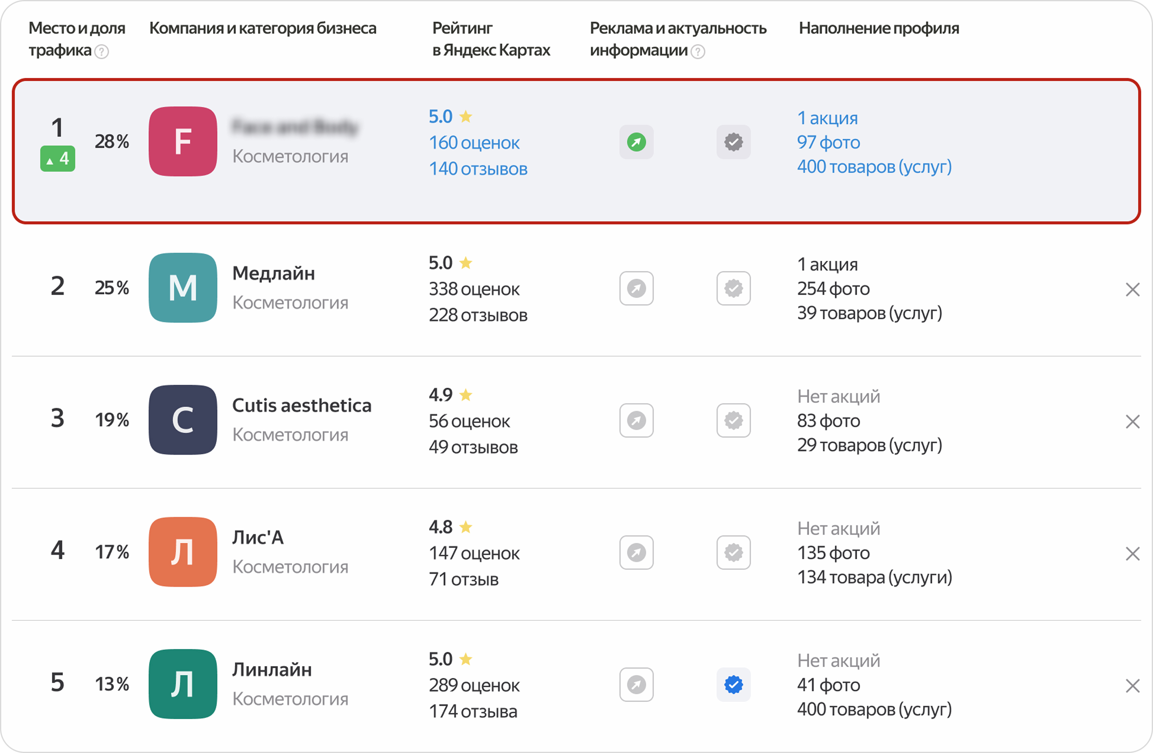Open the "97 фото" photos link
1153x753 pixels.
point(828,142)
